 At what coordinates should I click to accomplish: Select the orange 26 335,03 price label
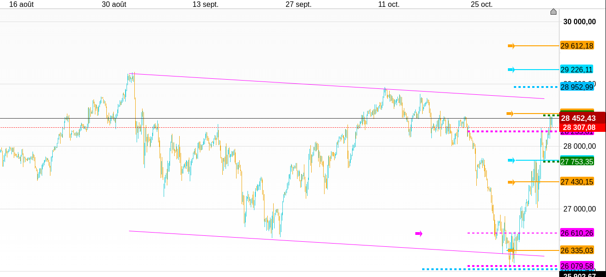577,250
